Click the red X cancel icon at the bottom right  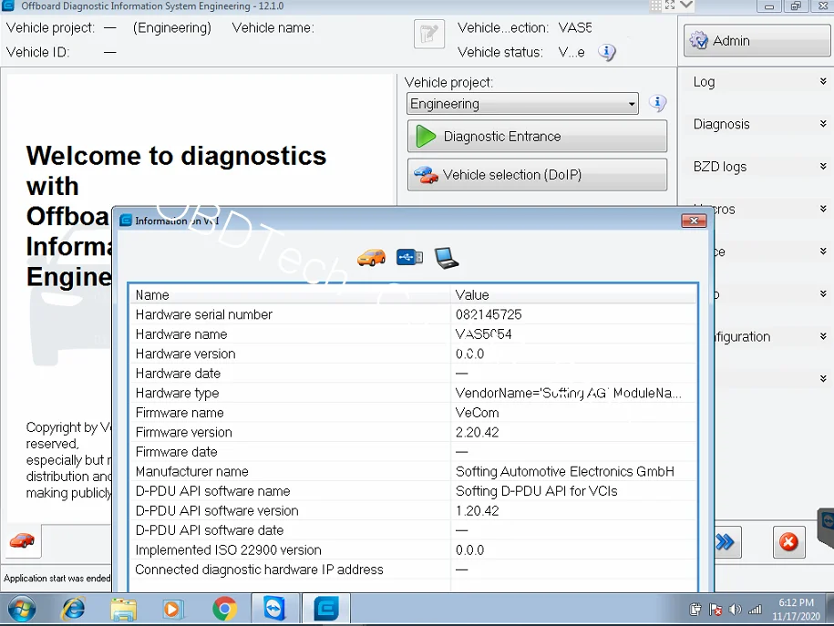tap(788, 542)
